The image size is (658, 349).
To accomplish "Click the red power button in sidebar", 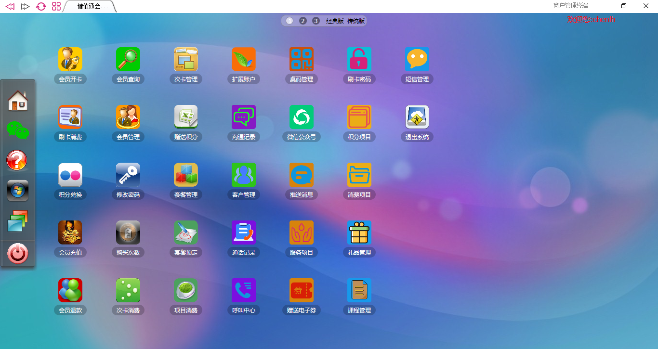I will (x=18, y=253).
